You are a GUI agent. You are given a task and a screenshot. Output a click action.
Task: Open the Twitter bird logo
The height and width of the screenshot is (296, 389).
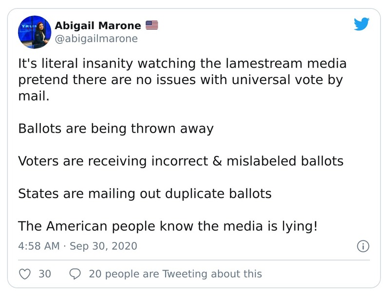(361, 24)
